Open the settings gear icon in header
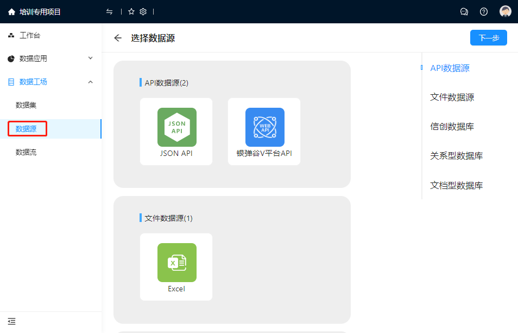Viewport: 518px width, 333px height. [x=143, y=11]
